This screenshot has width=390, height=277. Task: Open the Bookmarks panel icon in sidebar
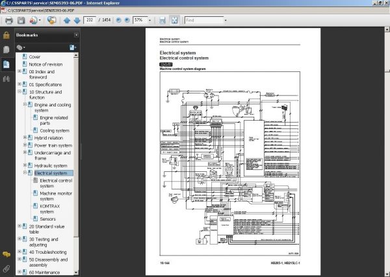pos(6,64)
